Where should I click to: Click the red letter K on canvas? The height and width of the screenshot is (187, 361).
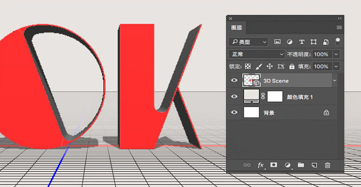(137, 88)
